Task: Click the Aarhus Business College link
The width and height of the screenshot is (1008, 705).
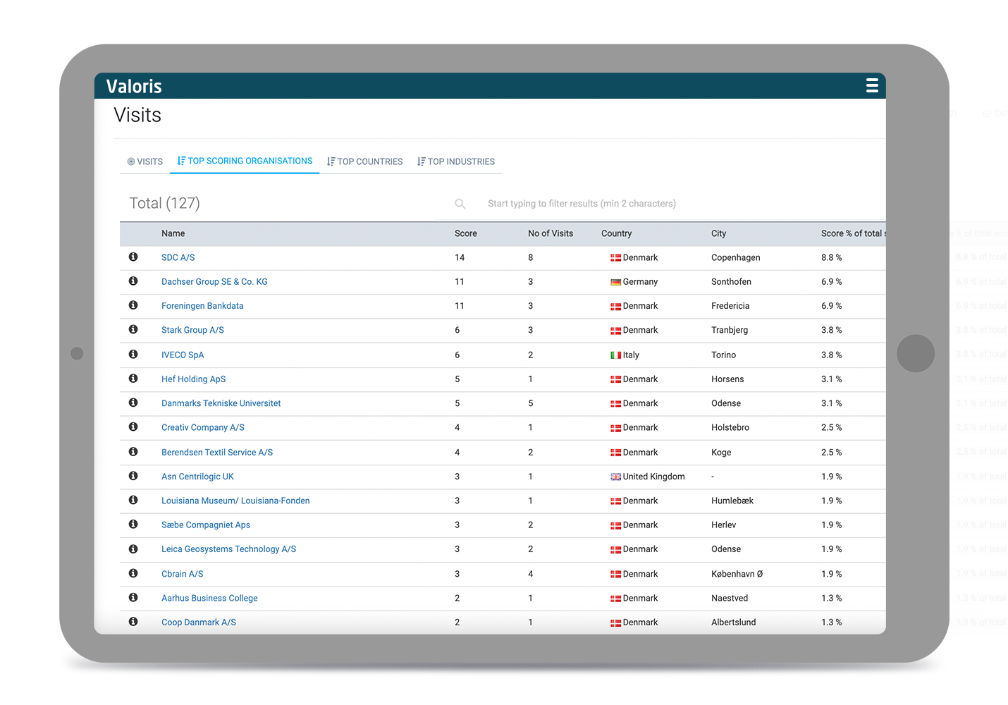Action: point(209,598)
